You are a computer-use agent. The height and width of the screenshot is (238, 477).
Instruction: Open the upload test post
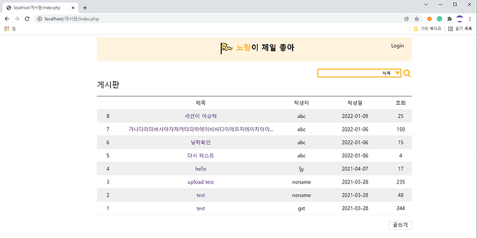[x=201, y=182]
